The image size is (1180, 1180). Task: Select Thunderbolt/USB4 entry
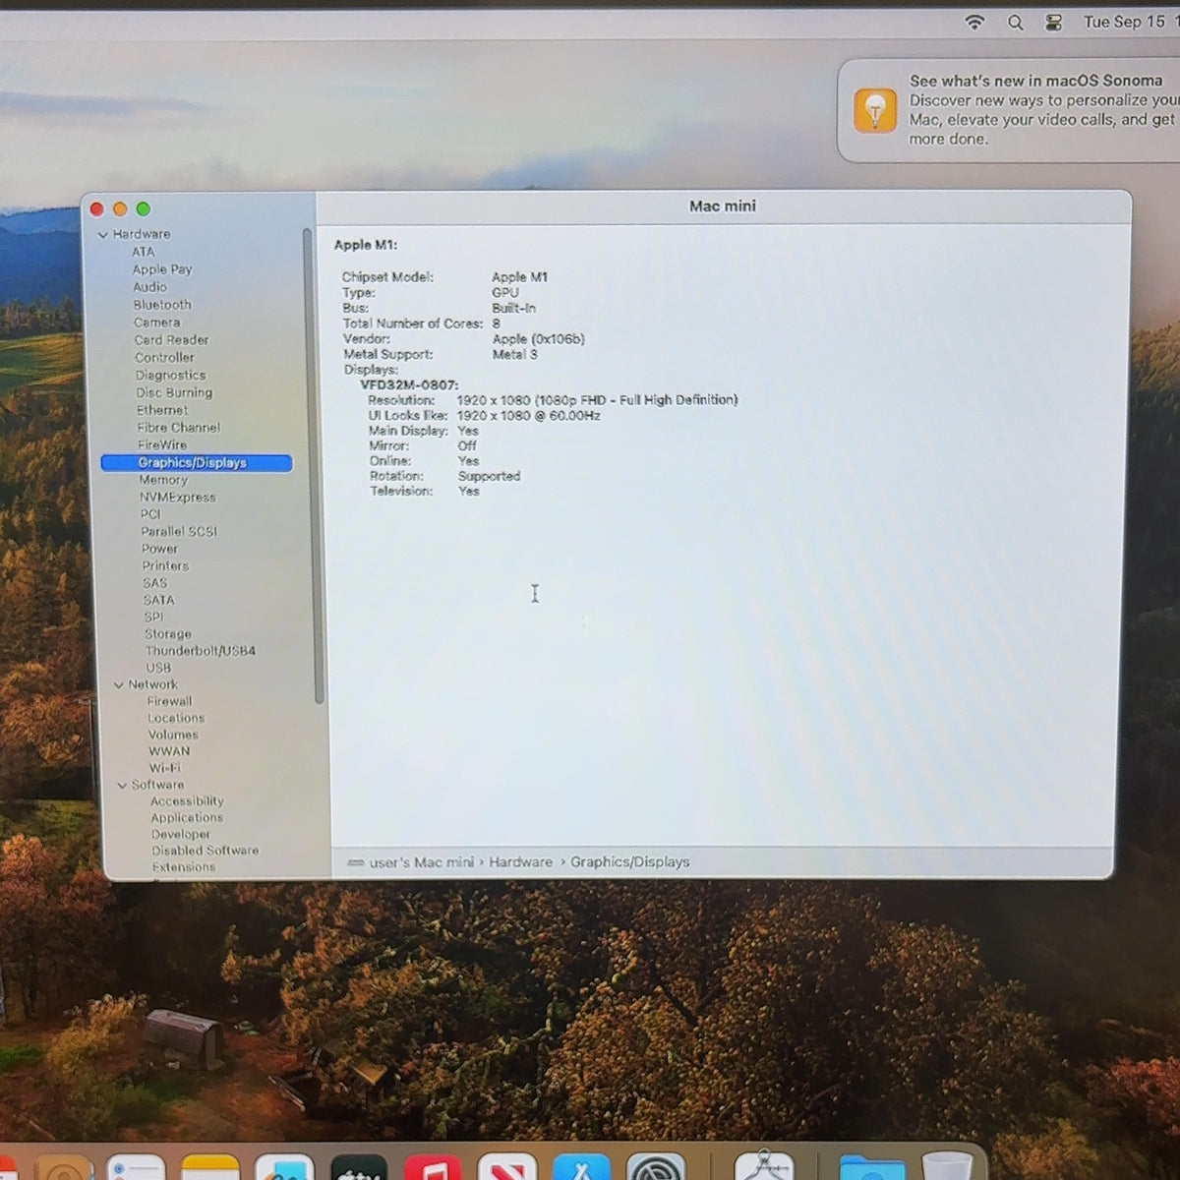pyautogui.click(x=200, y=651)
